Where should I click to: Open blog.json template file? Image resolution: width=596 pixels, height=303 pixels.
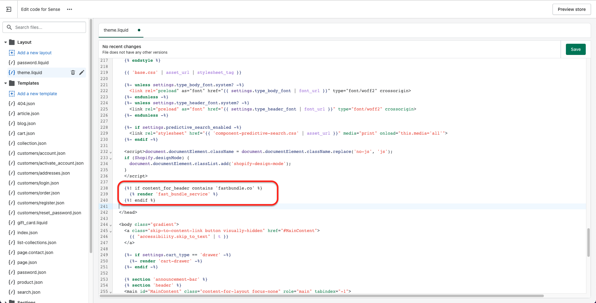coord(26,123)
